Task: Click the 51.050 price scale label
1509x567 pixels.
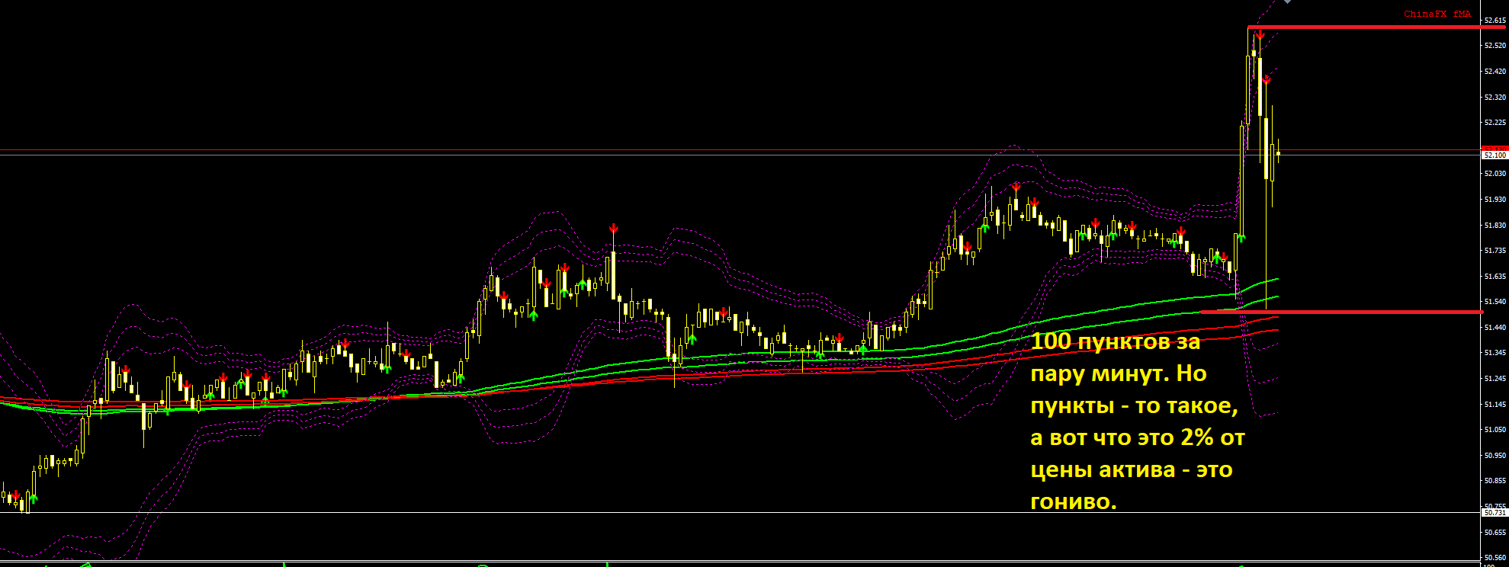Action: (1495, 430)
